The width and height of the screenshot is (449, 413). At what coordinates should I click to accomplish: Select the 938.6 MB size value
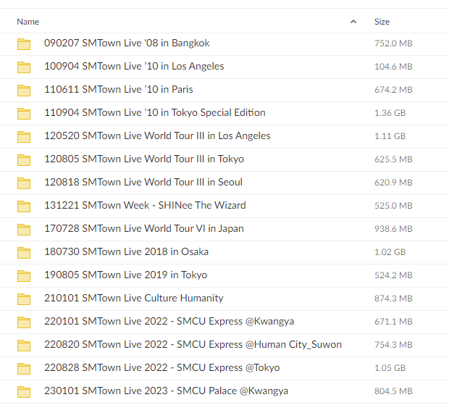click(393, 229)
